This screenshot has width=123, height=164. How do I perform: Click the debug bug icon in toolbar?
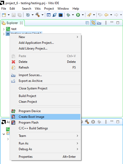68,15
